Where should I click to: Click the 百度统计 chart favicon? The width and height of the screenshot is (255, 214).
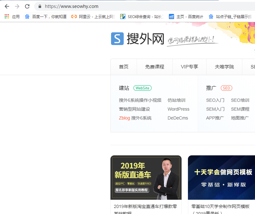171,16
